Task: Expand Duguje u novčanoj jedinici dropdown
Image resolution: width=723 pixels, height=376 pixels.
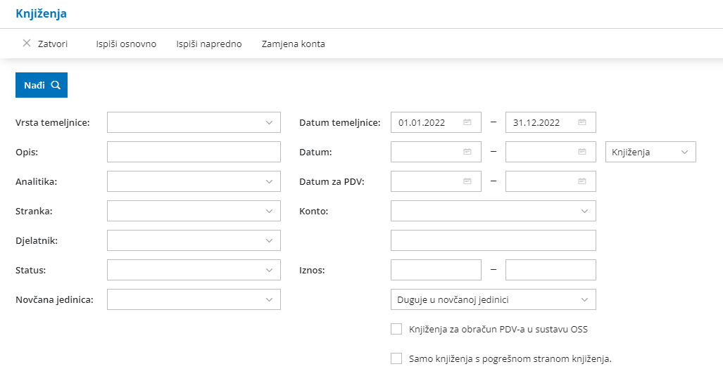Action: [x=584, y=299]
